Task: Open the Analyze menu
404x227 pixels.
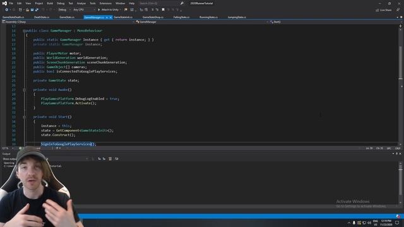Action: tap(81, 3)
